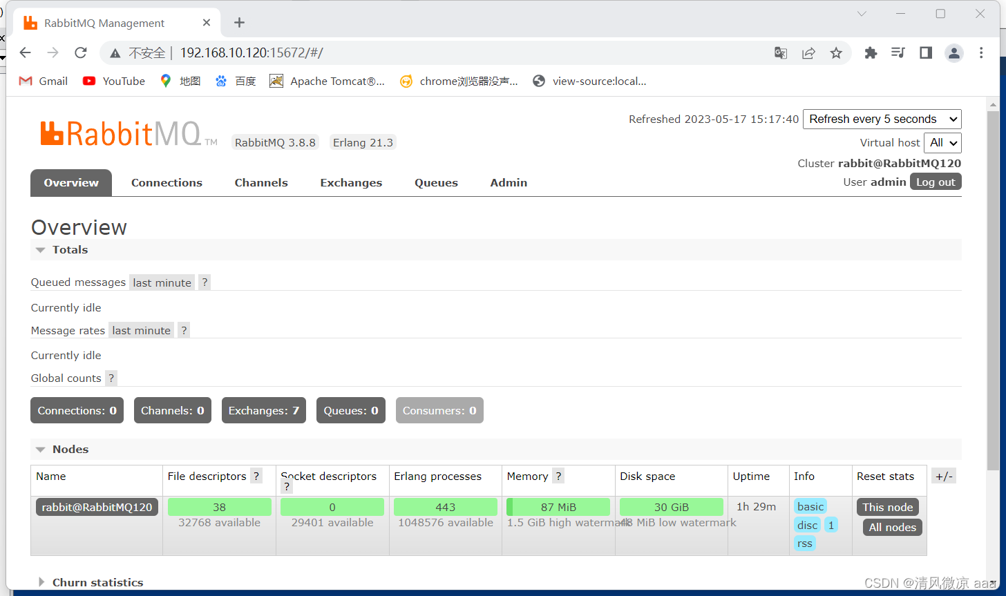This screenshot has height=596, width=1006.
Task: Click the not-secure warning triangle icon
Action: pos(115,53)
